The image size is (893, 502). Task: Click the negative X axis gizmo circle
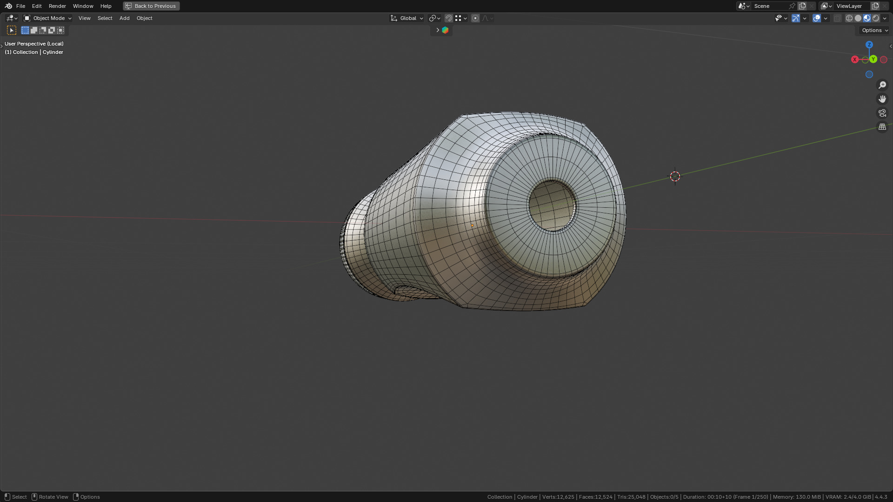tap(884, 59)
